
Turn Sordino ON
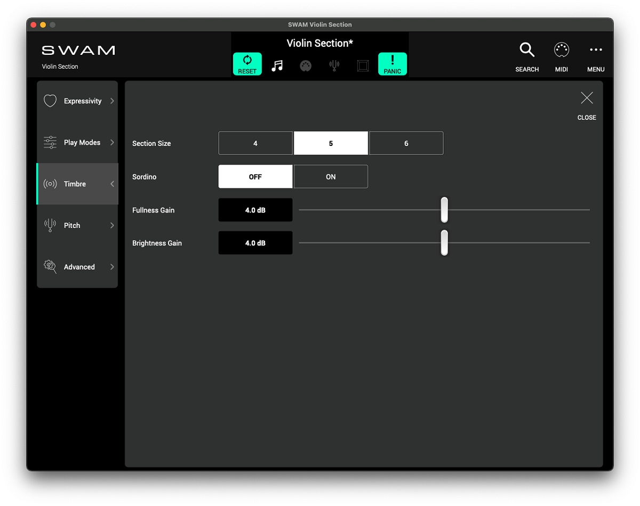tap(331, 176)
